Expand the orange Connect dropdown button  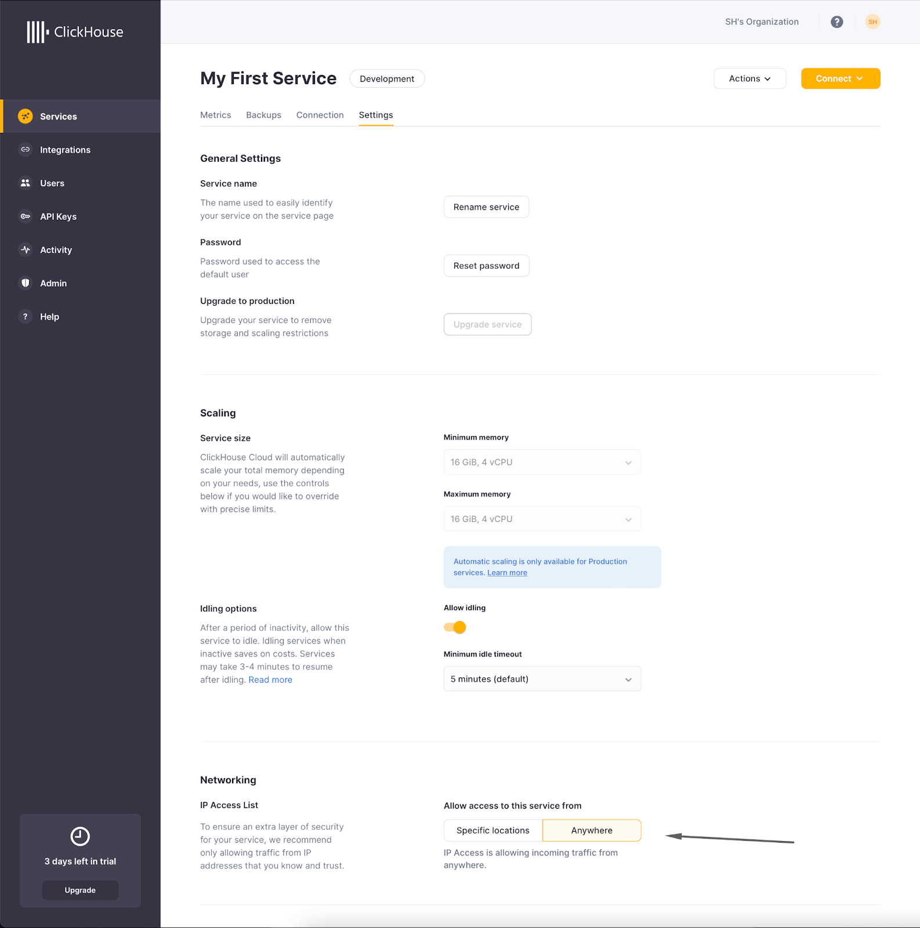(x=841, y=79)
